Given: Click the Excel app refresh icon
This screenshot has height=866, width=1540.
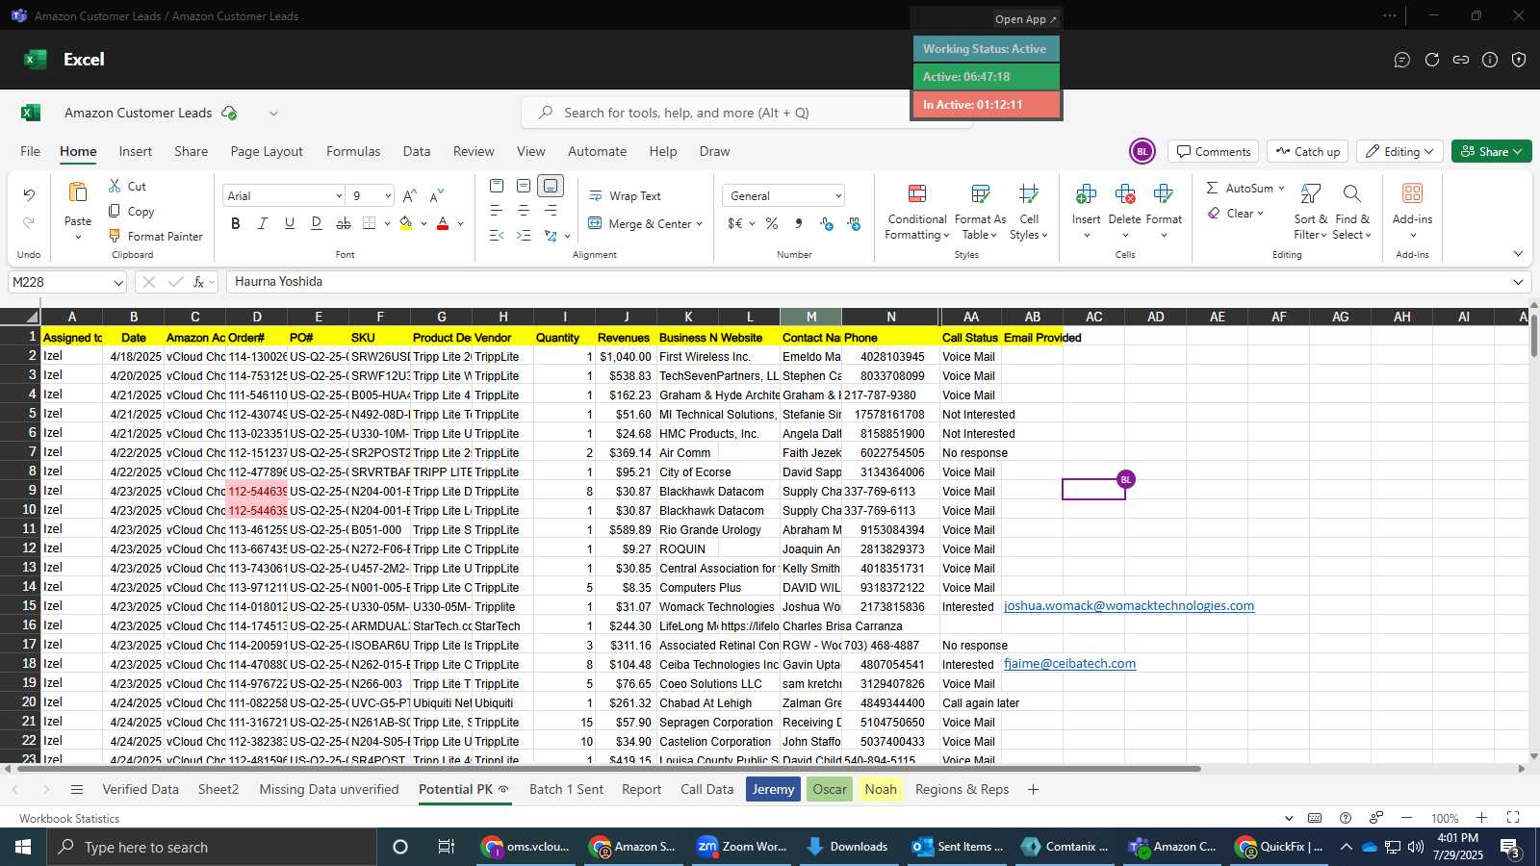Looking at the screenshot, I should point(1432,60).
